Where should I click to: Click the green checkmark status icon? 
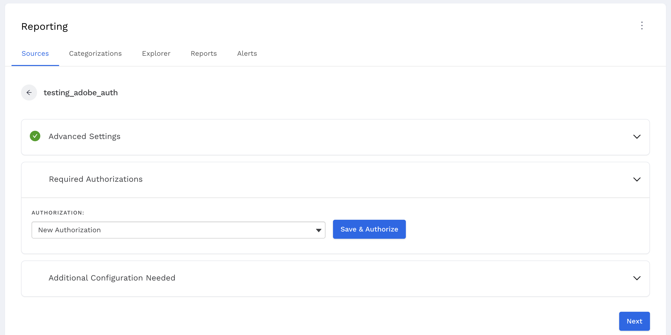pos(35,136)
